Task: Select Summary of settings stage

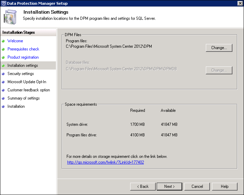Action: coord(24,98)
